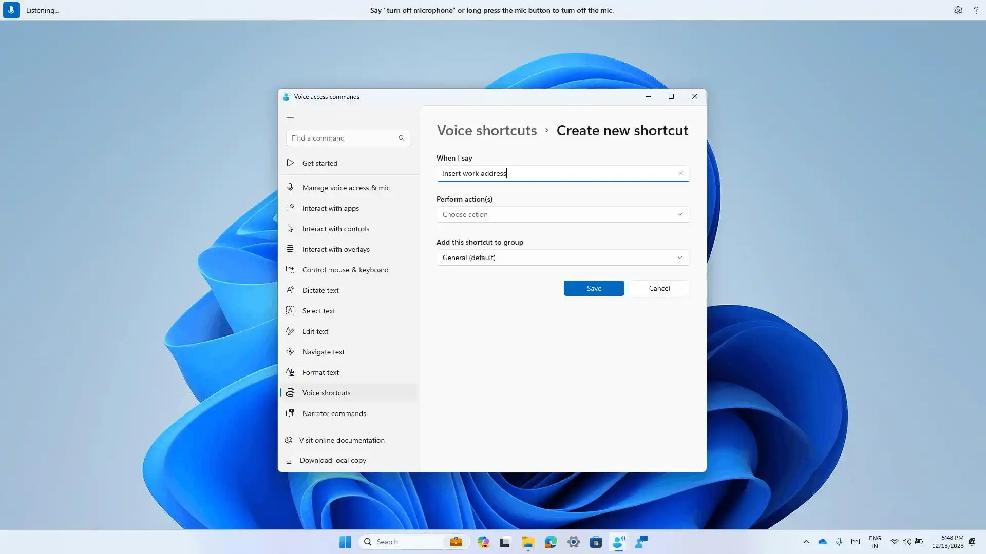Click the search icon in Find a command
986x554 pixels.
pos(402,138)
